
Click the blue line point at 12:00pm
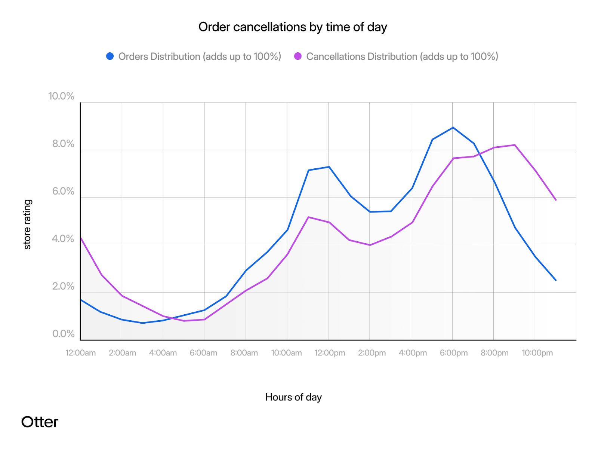point(329,167)
